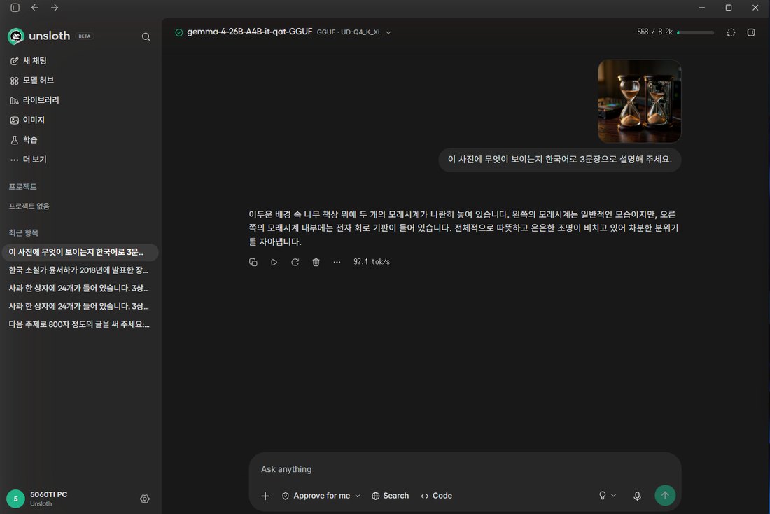
Task: Copy the response with the copy icon
Action: pyautogui.click(x=253, y=262)
